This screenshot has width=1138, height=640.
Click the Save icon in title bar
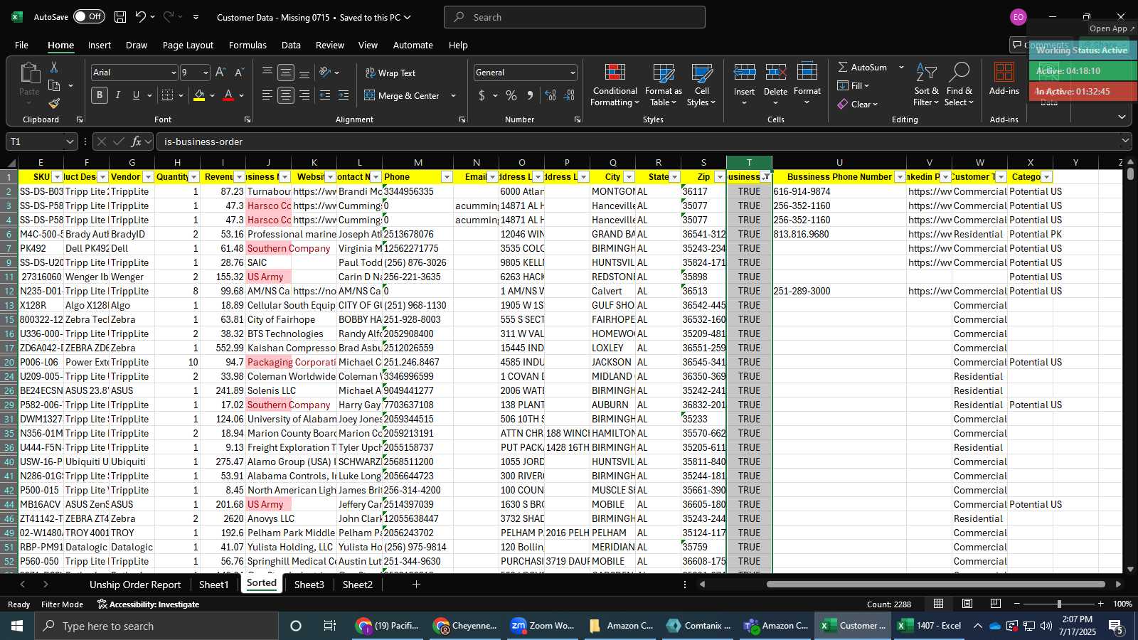click(120, 16)
